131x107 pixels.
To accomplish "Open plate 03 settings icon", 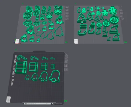I will point(66,70).
